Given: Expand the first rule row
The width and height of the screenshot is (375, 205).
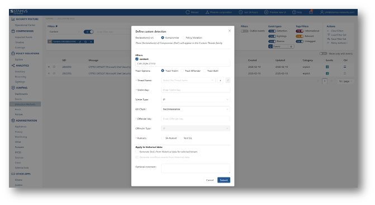Looking at the screenshot, I should (x=49, y=67).
